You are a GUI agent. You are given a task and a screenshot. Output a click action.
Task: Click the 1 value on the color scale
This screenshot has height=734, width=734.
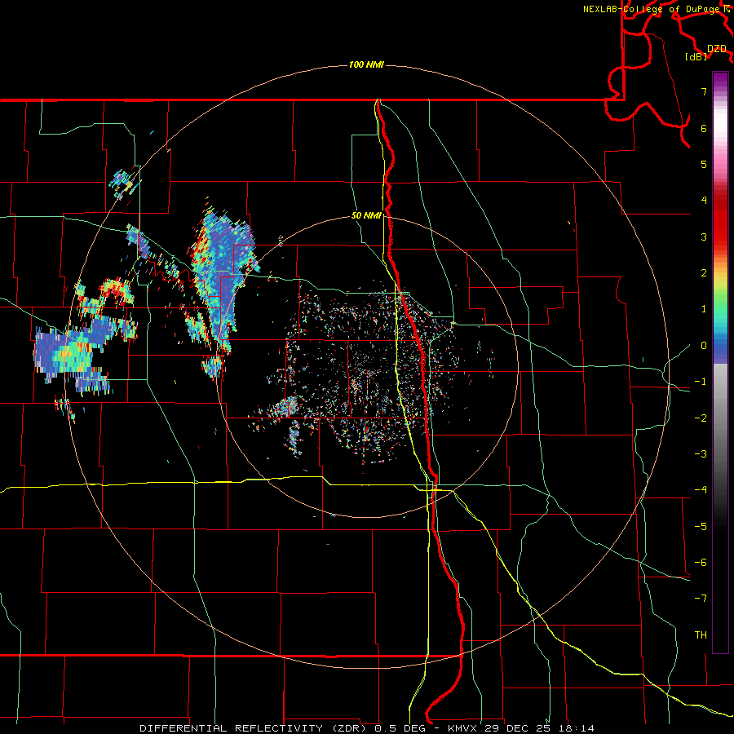[x=704, y=309]
